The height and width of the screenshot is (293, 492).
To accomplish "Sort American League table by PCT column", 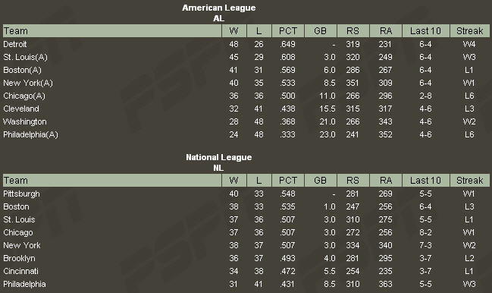I will pyautogui.click(x=288, y=31).
